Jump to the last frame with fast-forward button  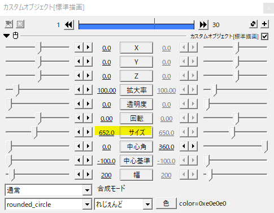[x=203, y=25]
